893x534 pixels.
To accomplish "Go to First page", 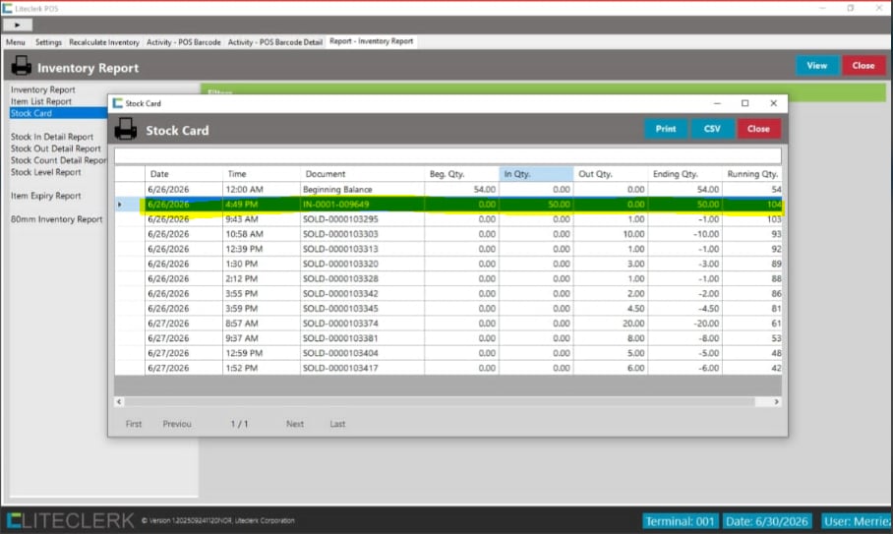I will 134,424.
